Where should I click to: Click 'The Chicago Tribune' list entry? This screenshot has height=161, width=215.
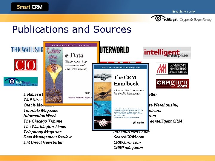43,121
